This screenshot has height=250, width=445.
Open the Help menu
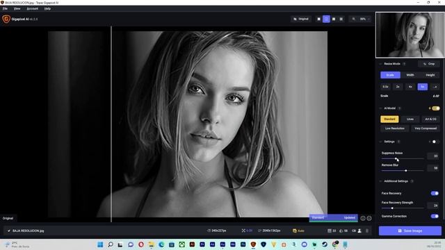click(47, 8)
